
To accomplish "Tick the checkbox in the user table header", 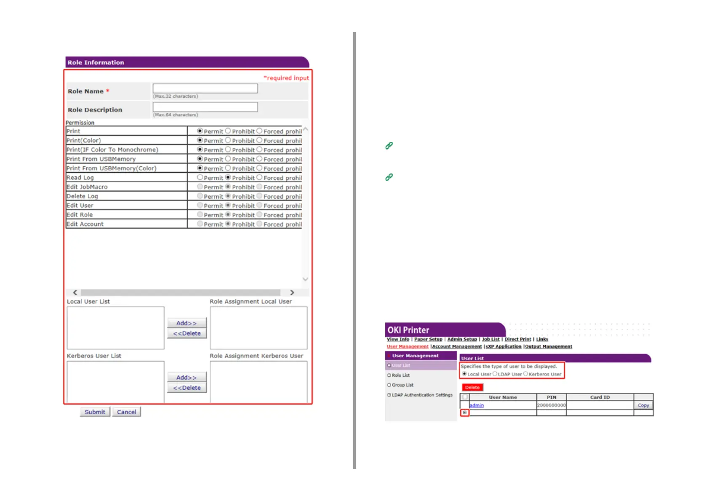I will 465,397.
